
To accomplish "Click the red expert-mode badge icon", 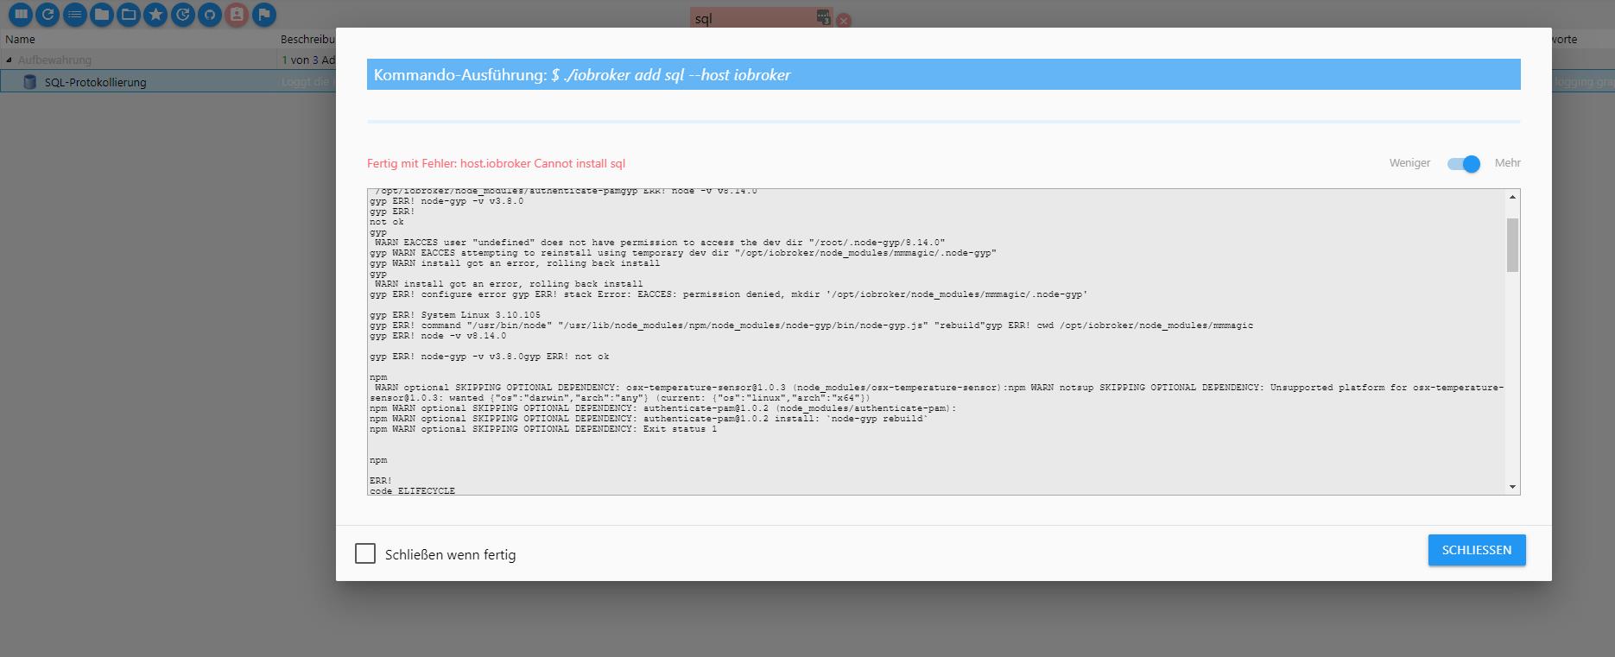I will click(237, 15).
